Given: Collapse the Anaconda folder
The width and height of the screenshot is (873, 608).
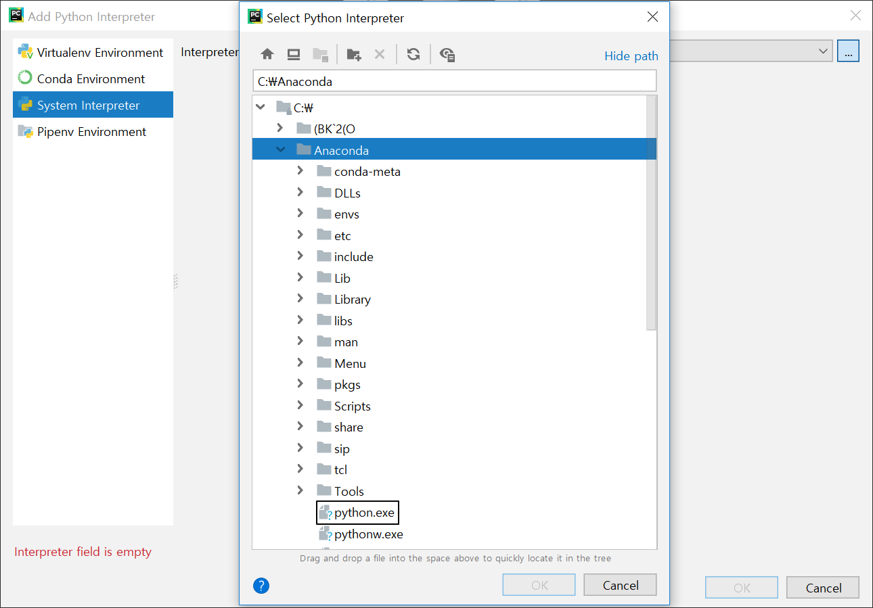Looking at the screenshot, I should point(280,149).
